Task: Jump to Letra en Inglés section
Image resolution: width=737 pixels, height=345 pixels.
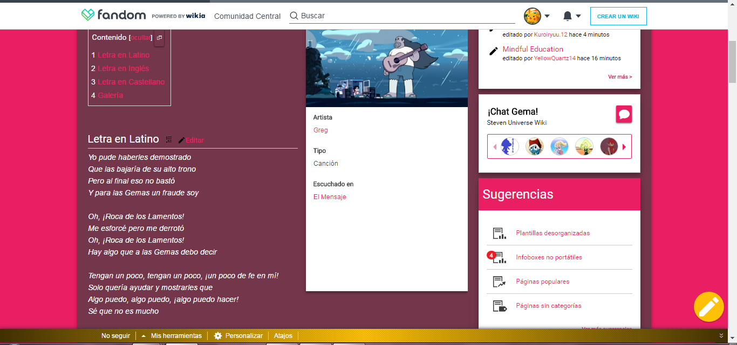Action: pos(123,68)
